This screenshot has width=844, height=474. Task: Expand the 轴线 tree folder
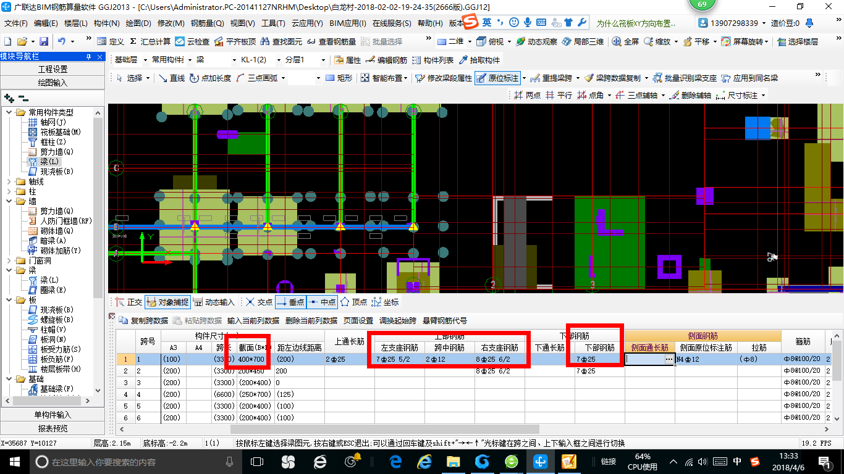pyautogui.click(x=9, y=181)
